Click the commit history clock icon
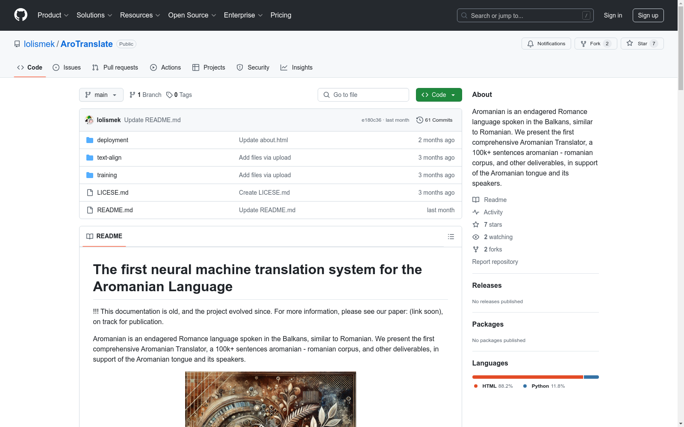Screen dimensions: 684x427 click(420, 120)
